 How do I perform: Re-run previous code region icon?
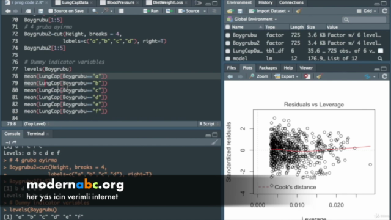169,11
